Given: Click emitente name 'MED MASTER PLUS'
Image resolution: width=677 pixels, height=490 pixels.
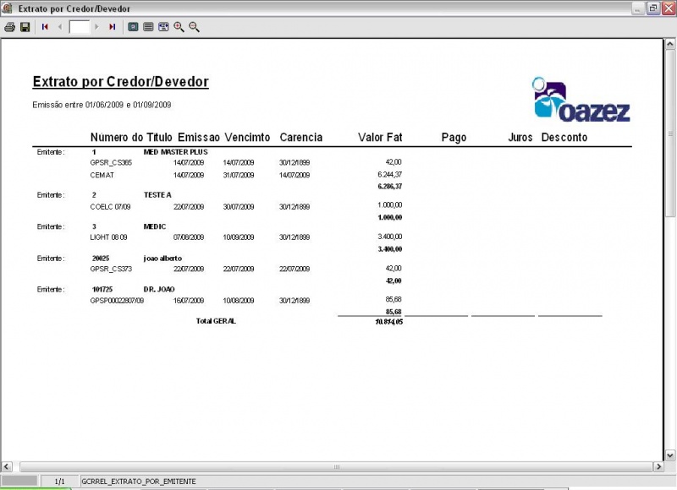Looking at the screenshot, I should coord(175,152).
